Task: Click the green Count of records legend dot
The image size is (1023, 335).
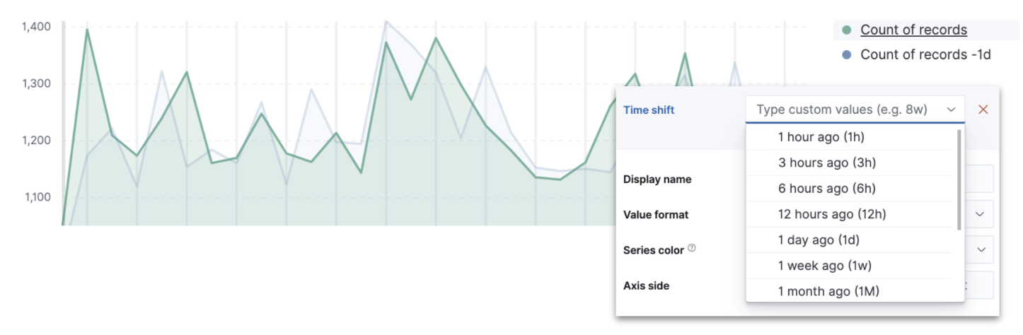Action: [847, 30]
